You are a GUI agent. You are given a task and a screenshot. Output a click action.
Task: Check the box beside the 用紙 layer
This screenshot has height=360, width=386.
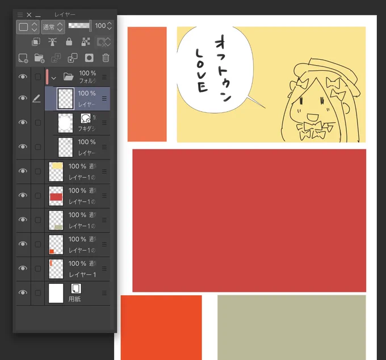38,293
